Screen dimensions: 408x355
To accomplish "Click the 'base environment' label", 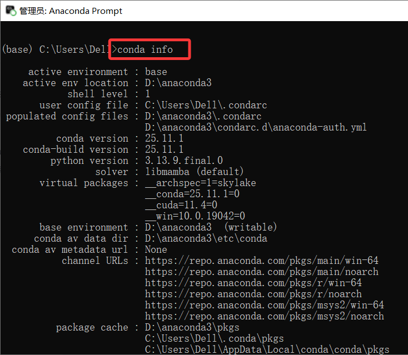I will coord(84,227).
